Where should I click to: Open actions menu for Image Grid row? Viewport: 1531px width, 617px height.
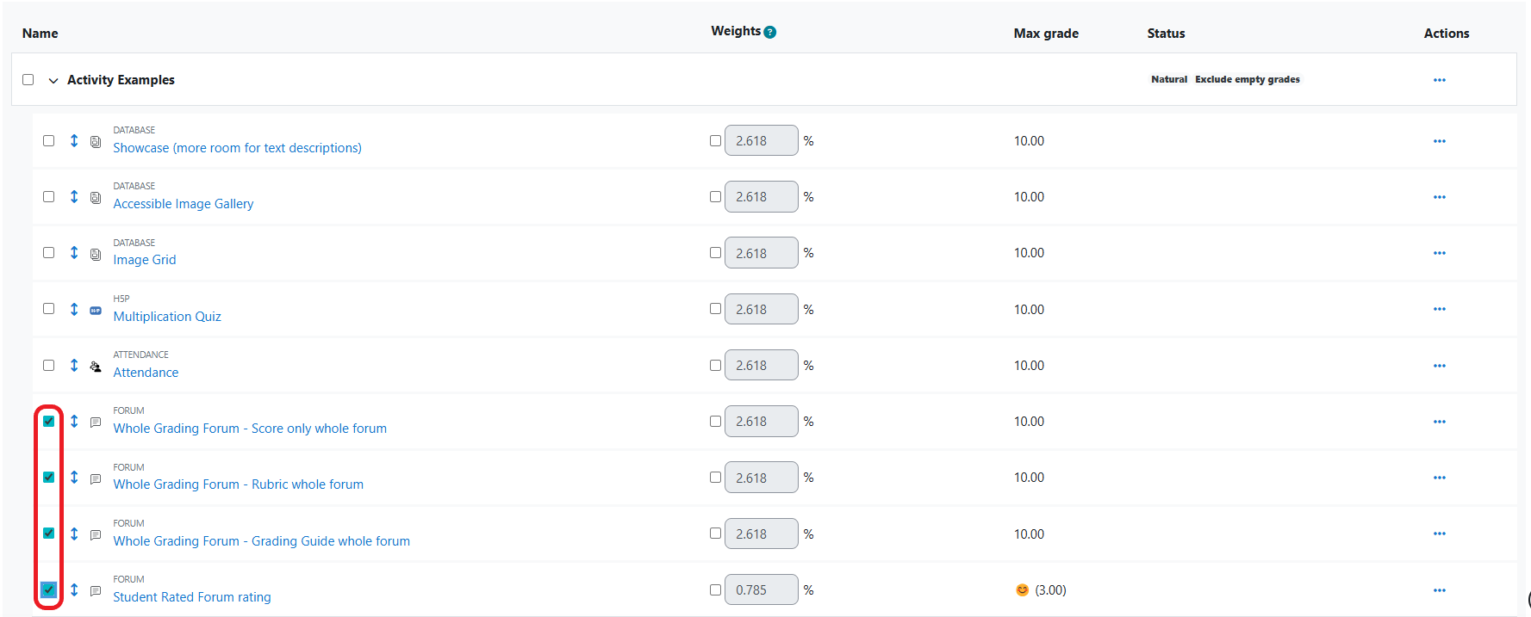click(x=1439, y=253)
